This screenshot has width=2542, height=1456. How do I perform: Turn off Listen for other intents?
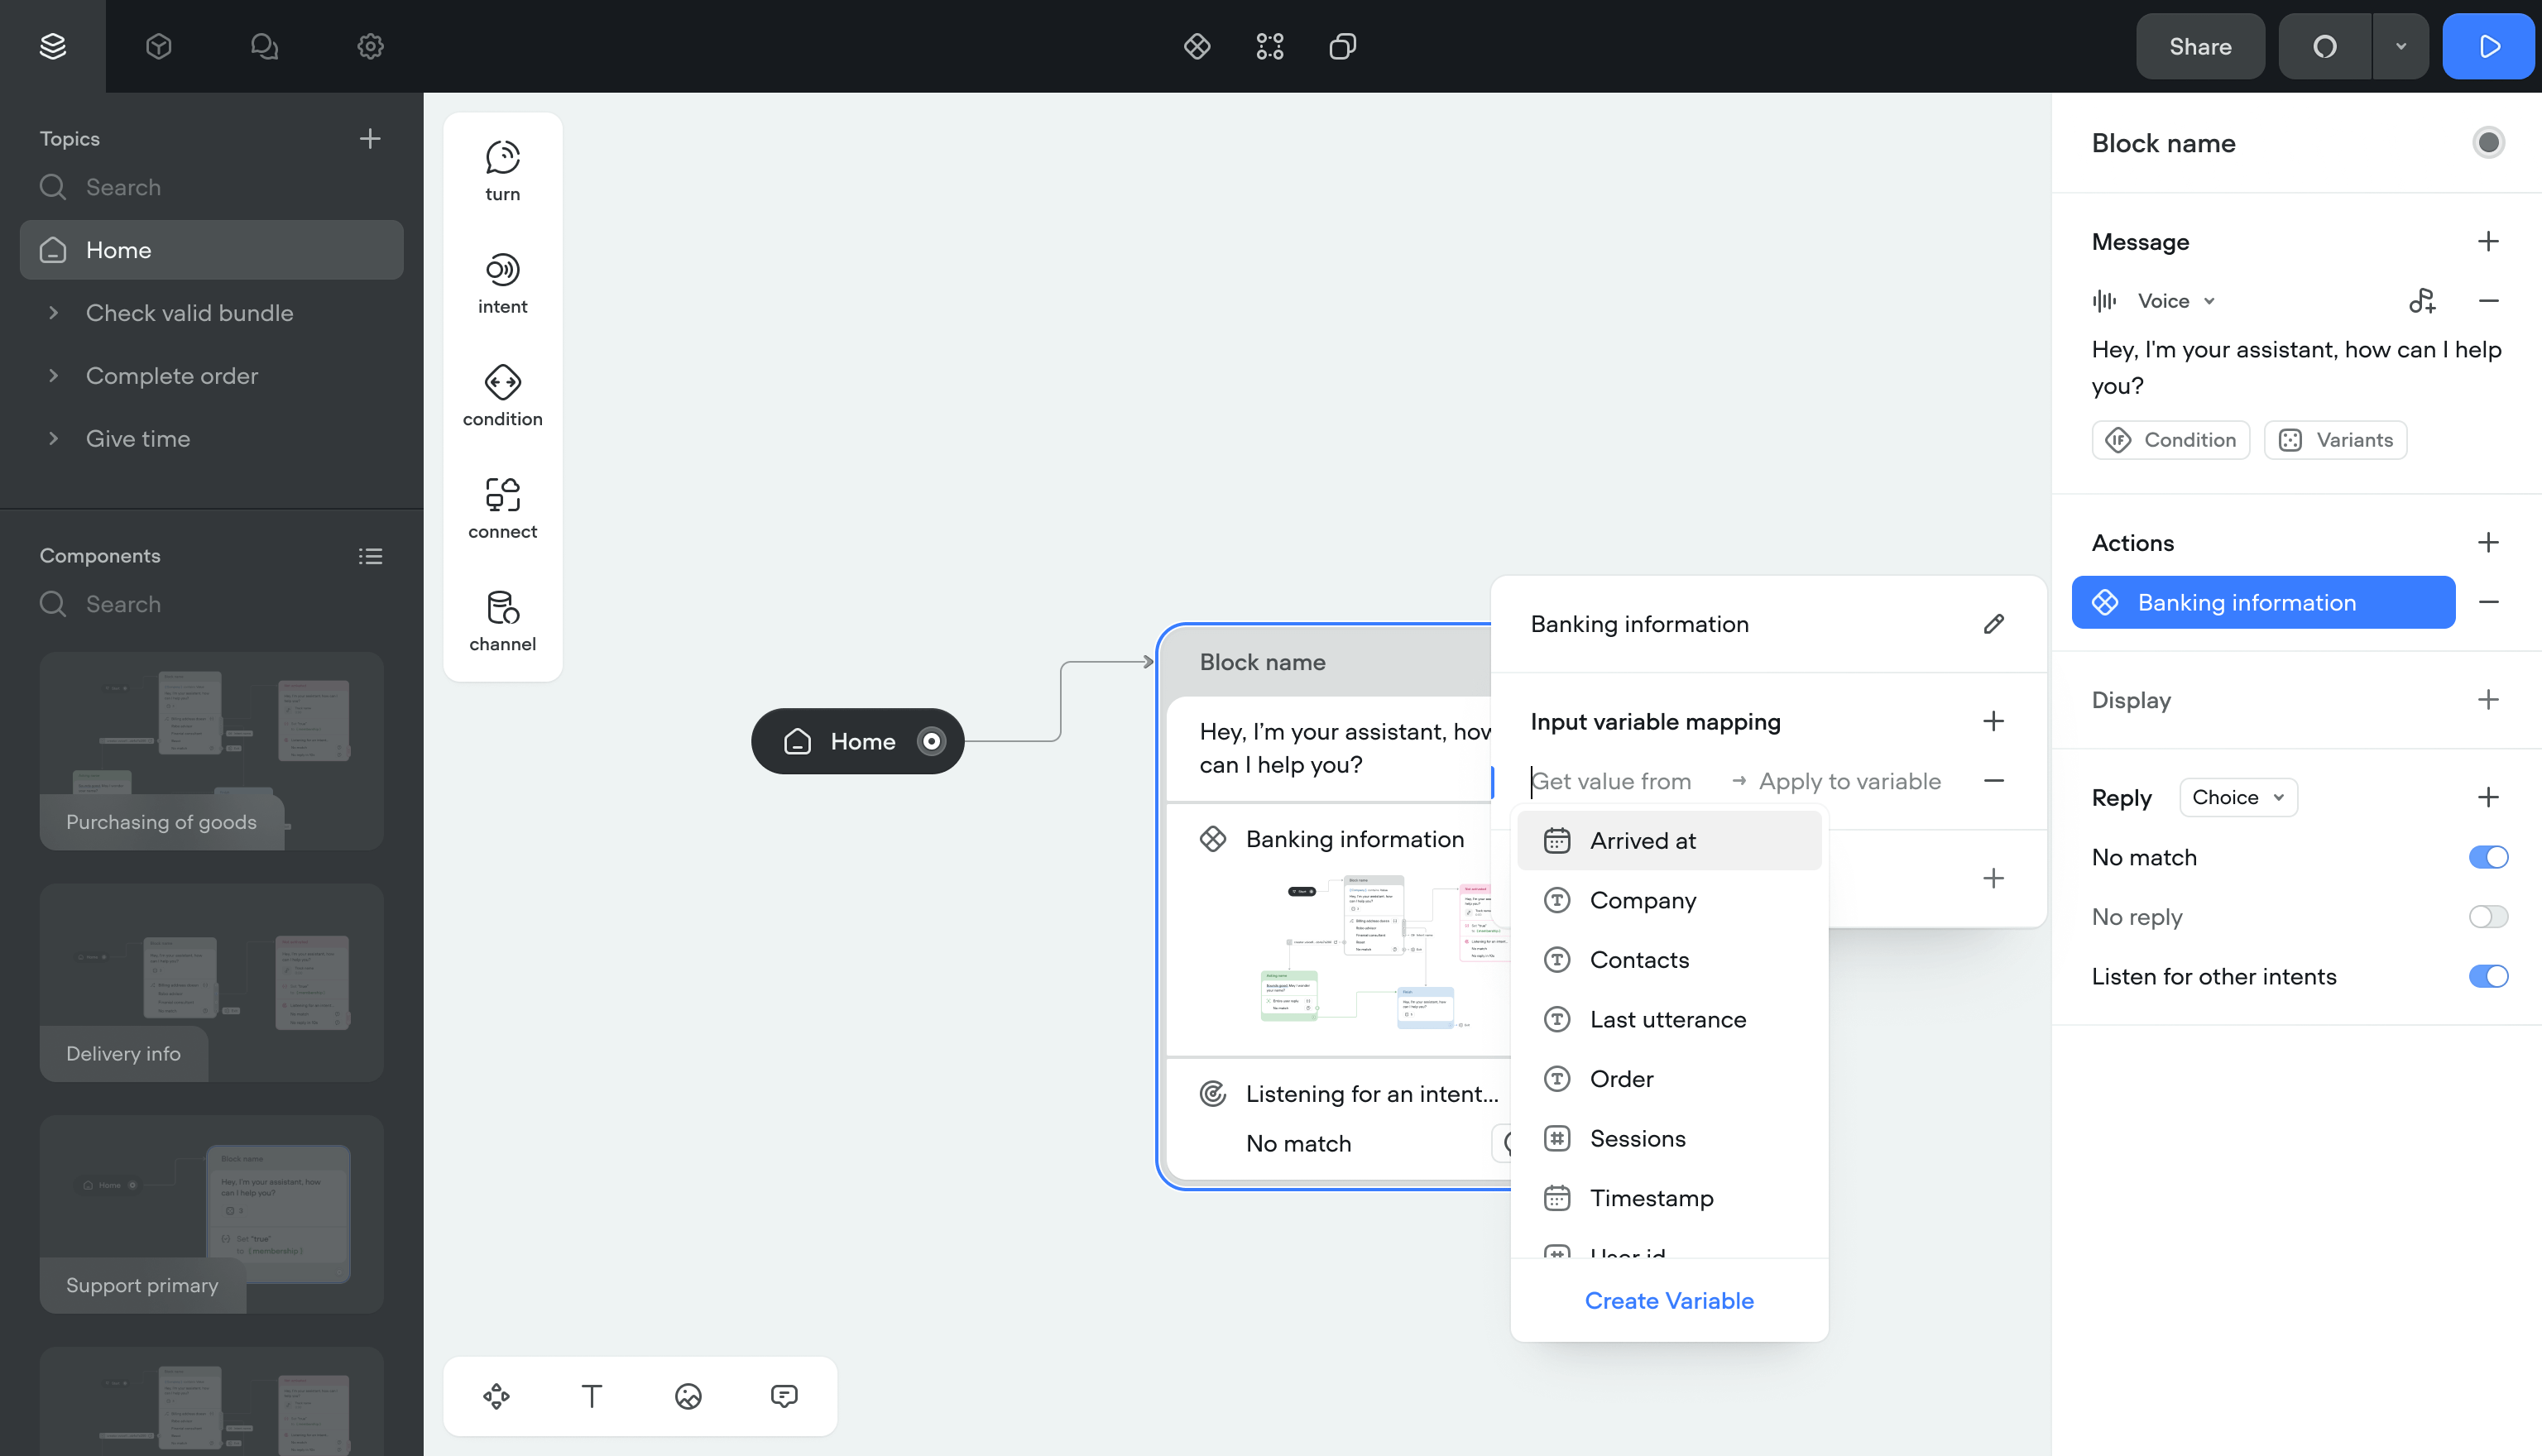click(x=2487, y=976)
